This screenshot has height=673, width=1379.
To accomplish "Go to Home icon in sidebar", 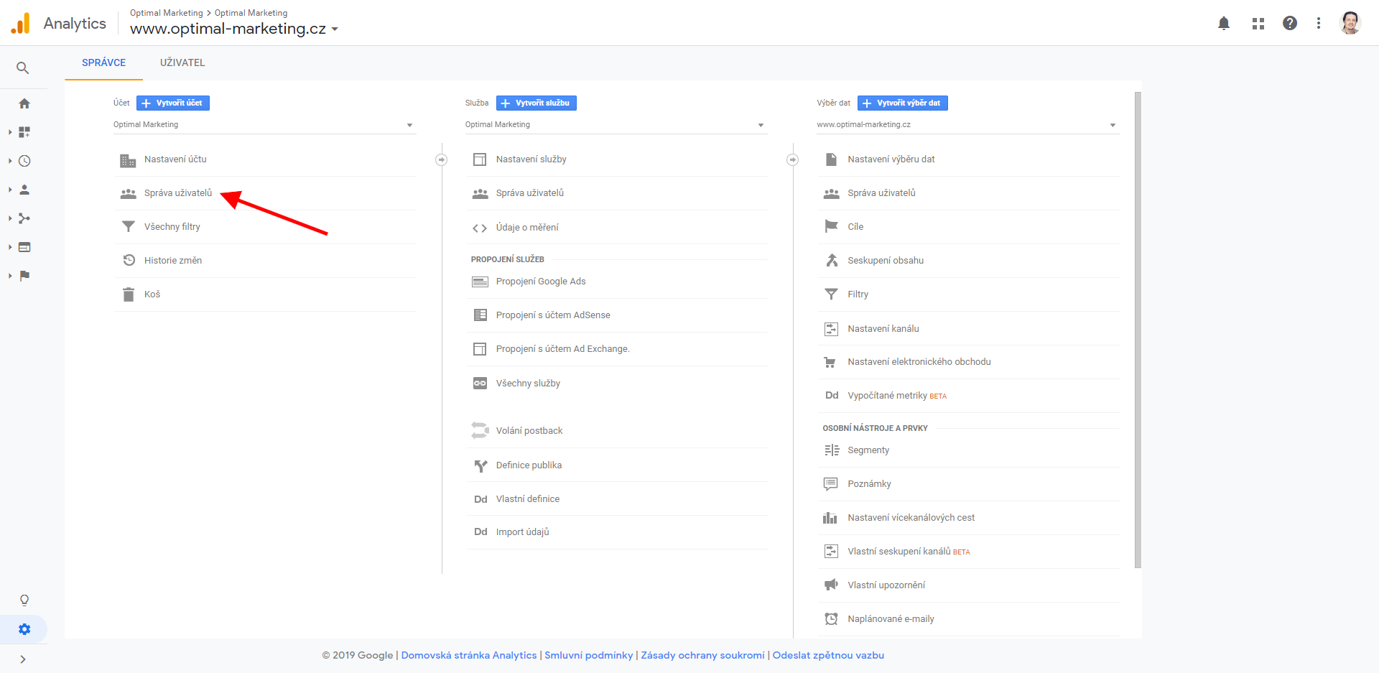I will pyautogui.click(x=24, y=103).
